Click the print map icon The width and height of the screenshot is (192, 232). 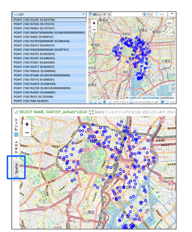click(104, 102)
